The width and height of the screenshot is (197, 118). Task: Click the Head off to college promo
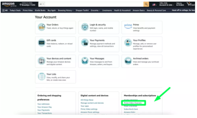[183, 10]
